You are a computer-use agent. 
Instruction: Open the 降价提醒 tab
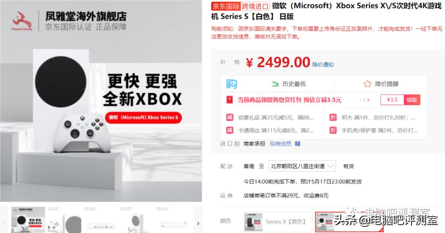coord(381,84)
